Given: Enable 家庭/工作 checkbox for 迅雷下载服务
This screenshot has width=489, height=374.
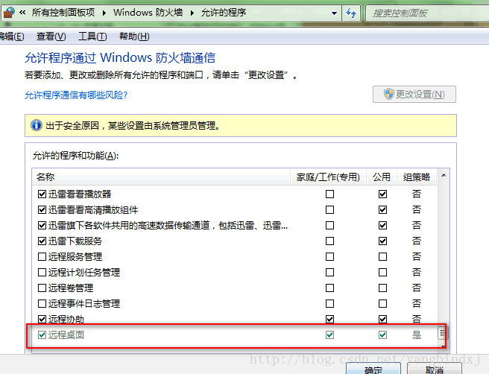Looking at the screenshot, I should 329,241.
